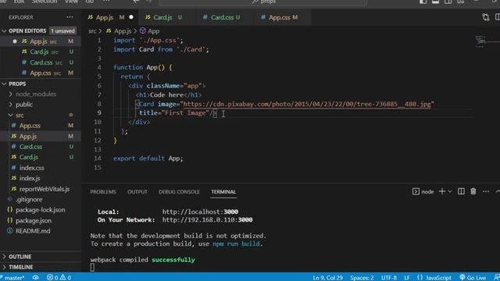The image size is (500, 281).
Task: Open the DEBUG CONSOLE panel tab
Action: point(179,192)
